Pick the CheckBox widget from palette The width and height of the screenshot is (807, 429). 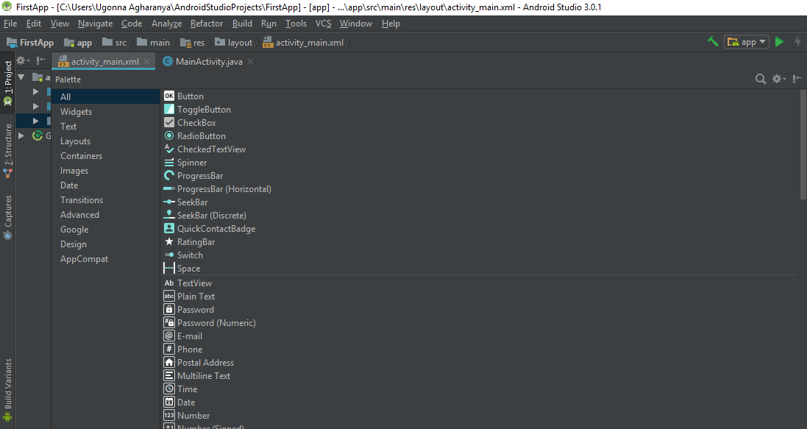(x=190, y=123)
